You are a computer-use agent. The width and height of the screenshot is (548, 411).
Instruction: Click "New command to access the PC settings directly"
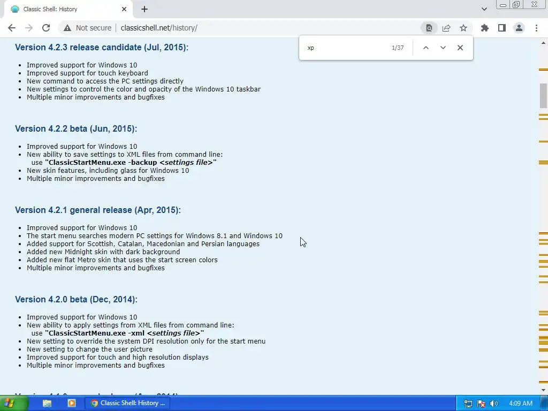(x=105, y=81)
